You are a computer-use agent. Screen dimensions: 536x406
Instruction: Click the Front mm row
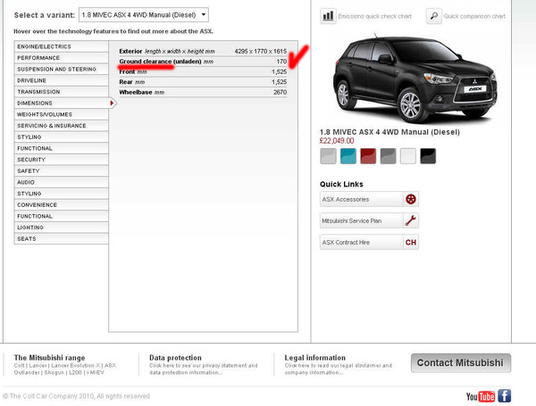(x=203, y=71)
